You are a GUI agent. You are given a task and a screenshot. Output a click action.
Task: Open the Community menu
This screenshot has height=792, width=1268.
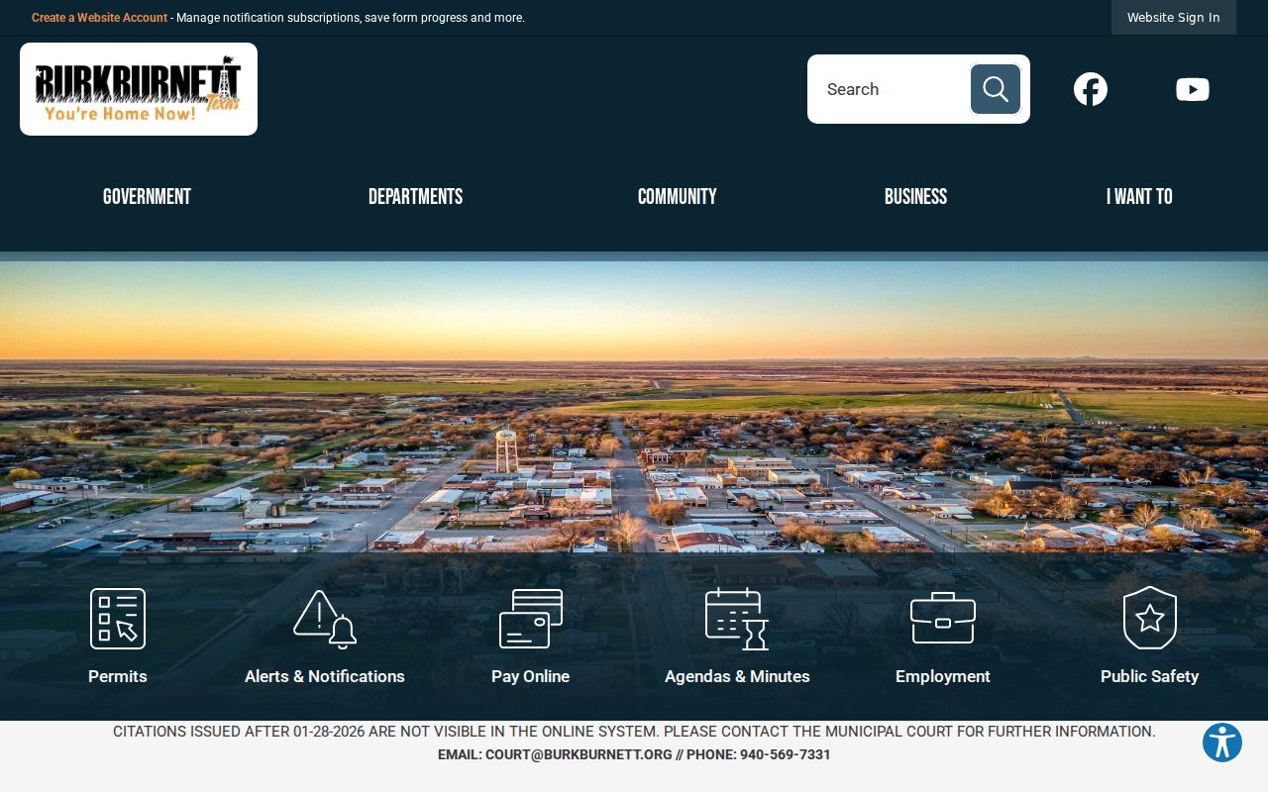tap(678, 197)
